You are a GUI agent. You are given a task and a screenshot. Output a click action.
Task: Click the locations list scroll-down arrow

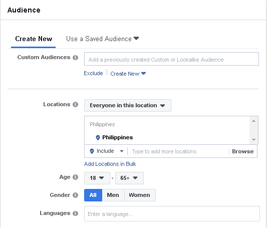[253, 140]
